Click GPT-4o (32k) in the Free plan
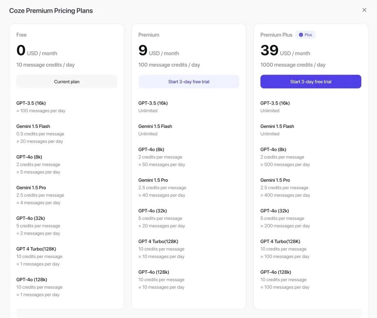377x318 pixels. [x=30, y=218]
